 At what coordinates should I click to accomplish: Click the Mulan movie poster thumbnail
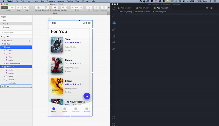point(57,65)
